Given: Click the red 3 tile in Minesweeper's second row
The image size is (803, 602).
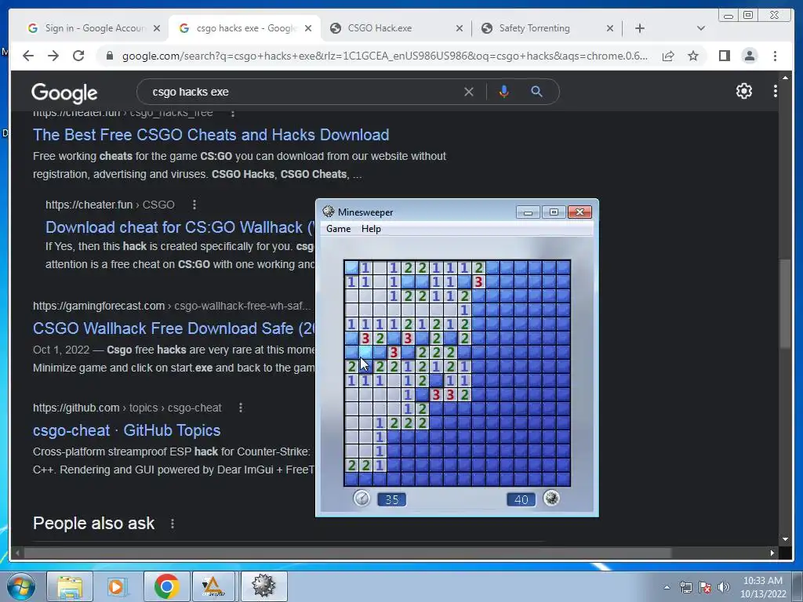Looking at the screenshot, I should click(478, 281).
